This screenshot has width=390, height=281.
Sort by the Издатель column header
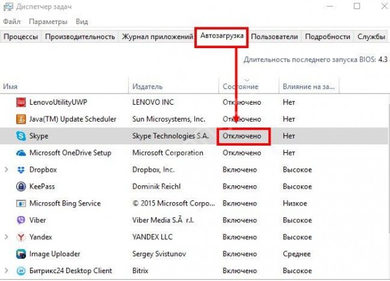pos(174,87)
